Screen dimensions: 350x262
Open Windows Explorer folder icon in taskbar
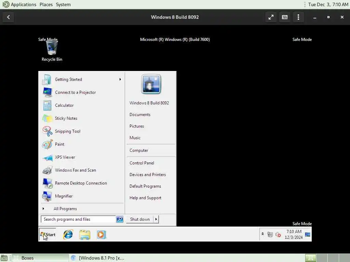click(85, 235)
